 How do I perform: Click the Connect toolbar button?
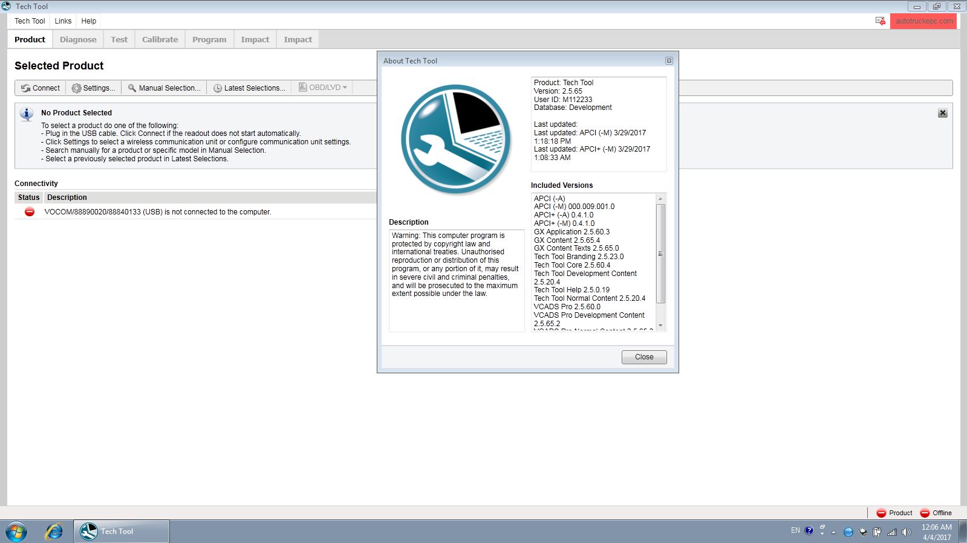[x=41, y=88]
